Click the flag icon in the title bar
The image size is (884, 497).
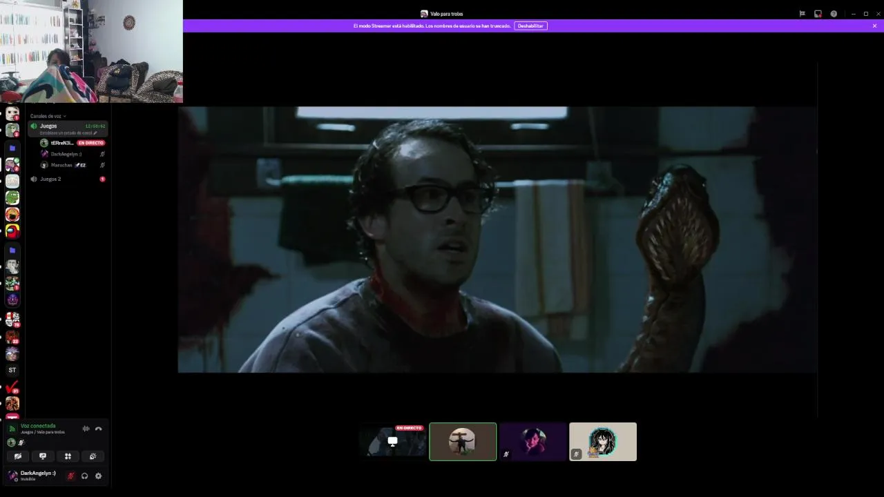coord(802,14)
